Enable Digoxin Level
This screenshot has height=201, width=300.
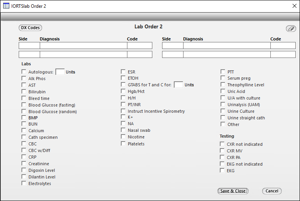(24, 170)
